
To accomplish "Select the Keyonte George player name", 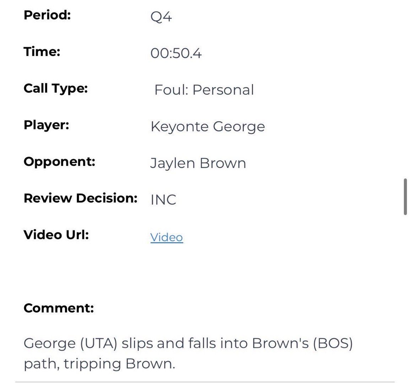I will click(x=207, y=127).
